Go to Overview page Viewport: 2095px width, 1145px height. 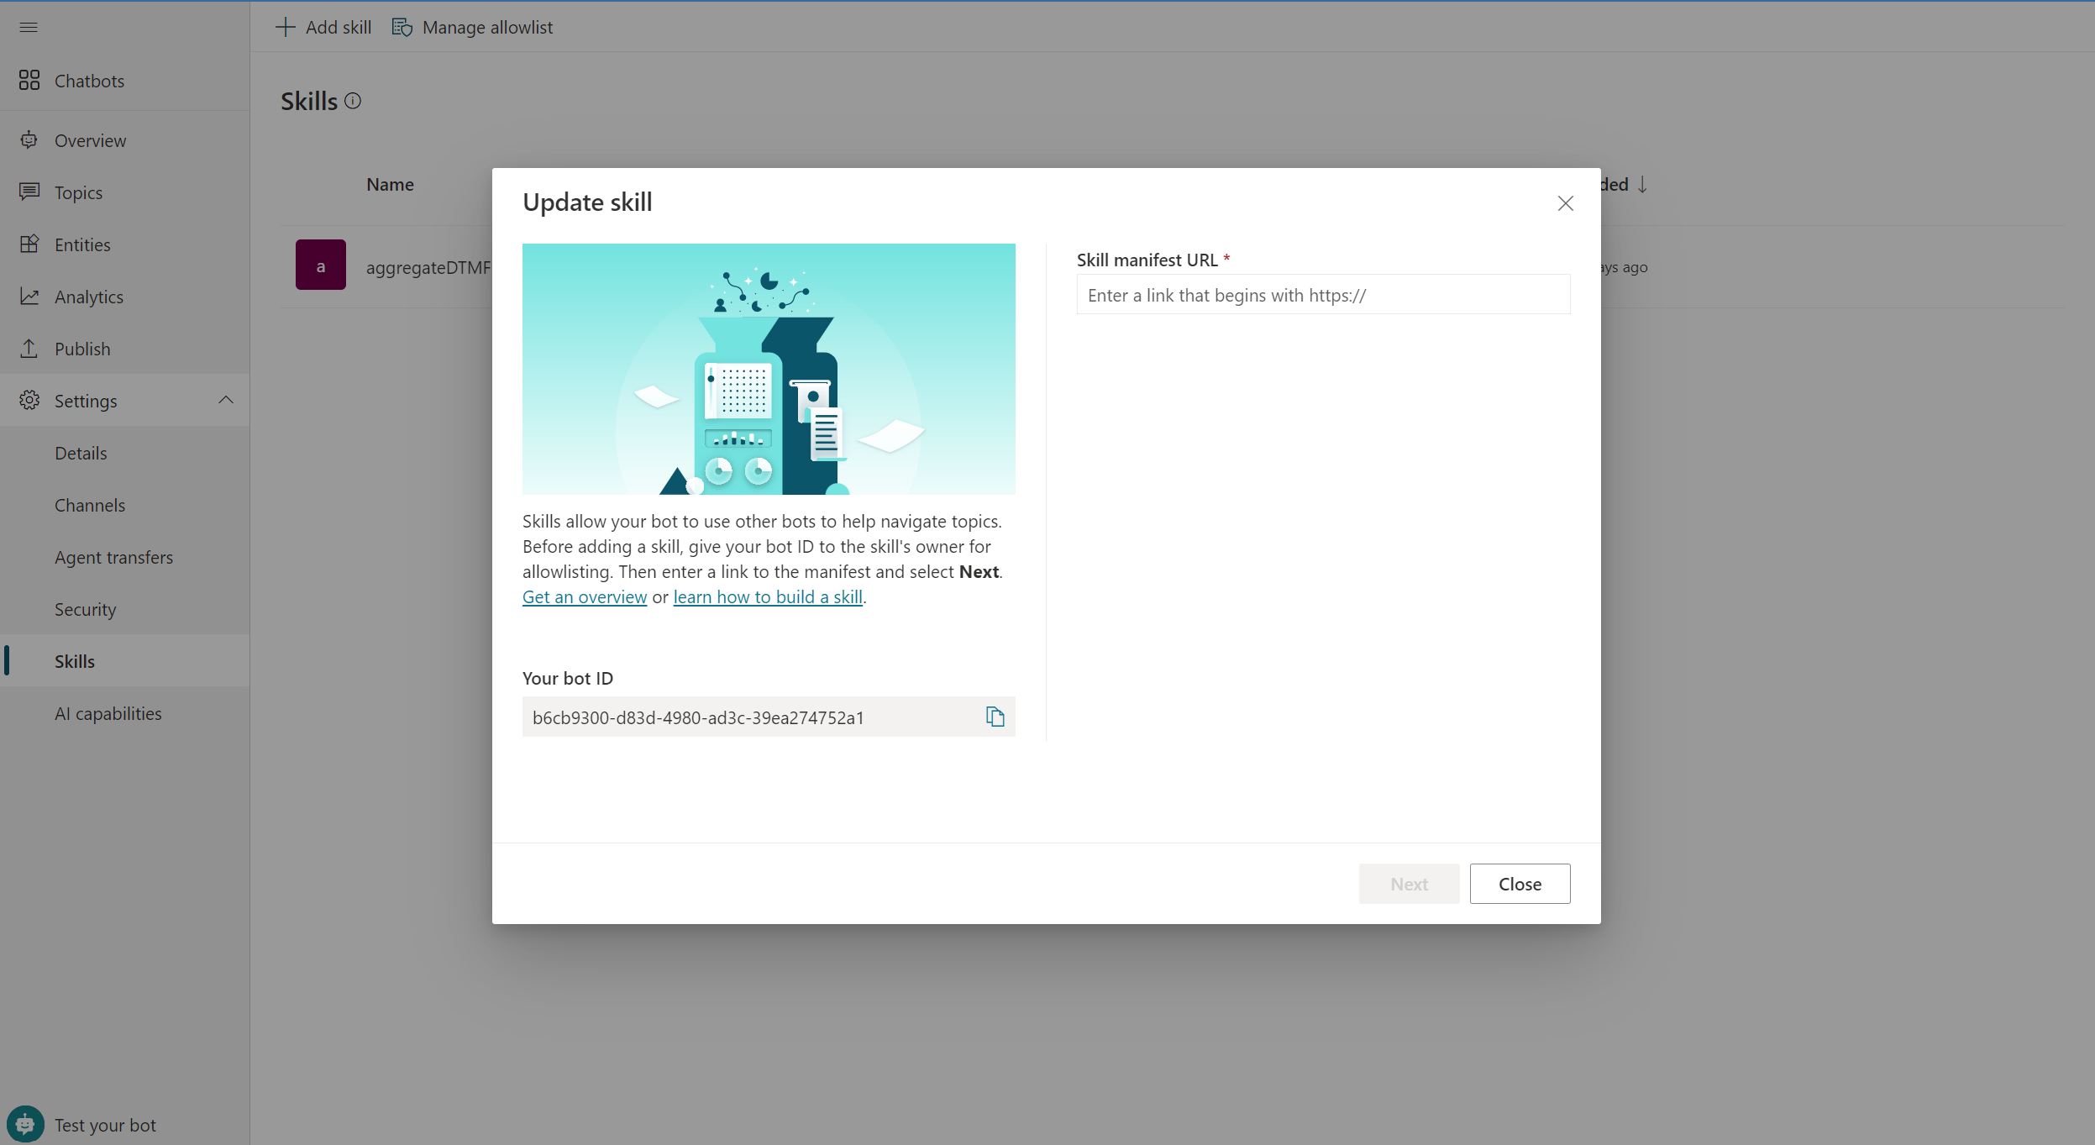[x=124, y=140]
